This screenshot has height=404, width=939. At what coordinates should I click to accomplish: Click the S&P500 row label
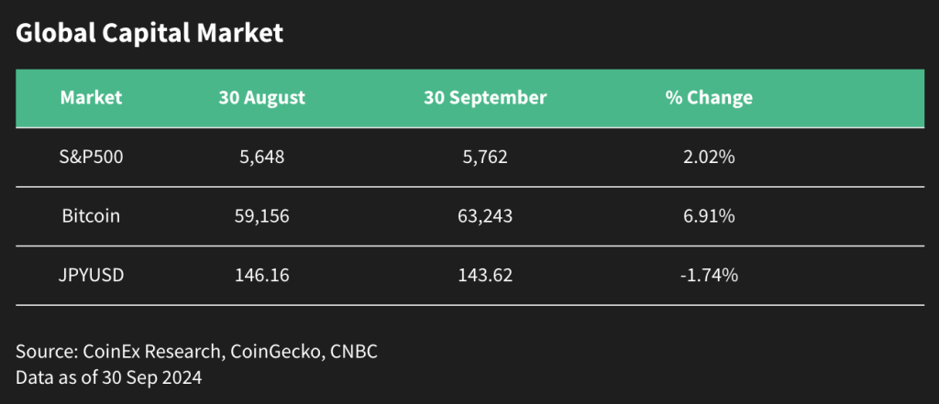91,158
